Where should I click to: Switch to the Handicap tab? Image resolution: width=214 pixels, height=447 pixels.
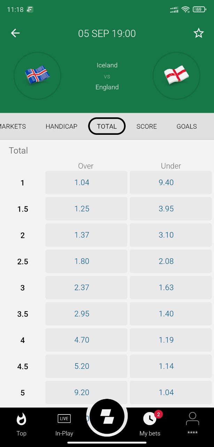point(61,126)
